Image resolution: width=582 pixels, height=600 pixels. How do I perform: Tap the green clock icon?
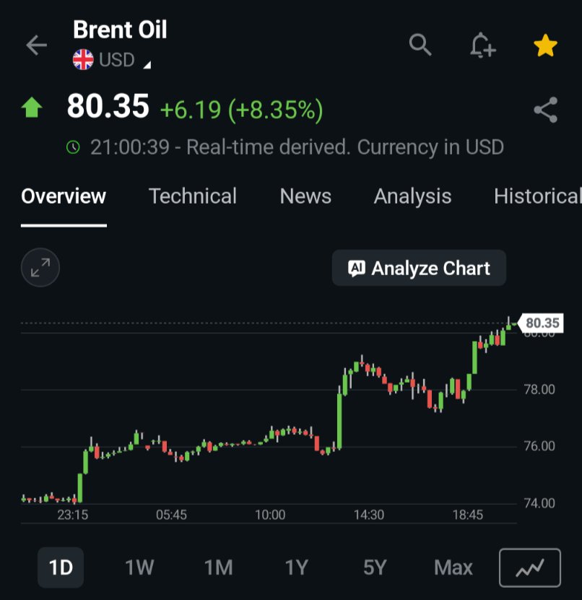click(73, 147)
